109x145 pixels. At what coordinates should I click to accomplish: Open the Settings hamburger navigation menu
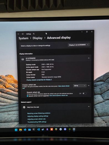[23, 34]
